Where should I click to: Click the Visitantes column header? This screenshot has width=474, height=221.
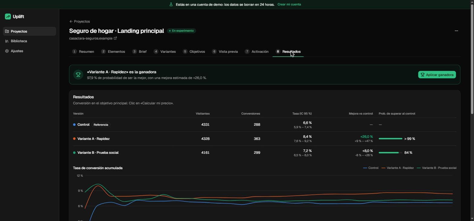(x=203, y=114)
